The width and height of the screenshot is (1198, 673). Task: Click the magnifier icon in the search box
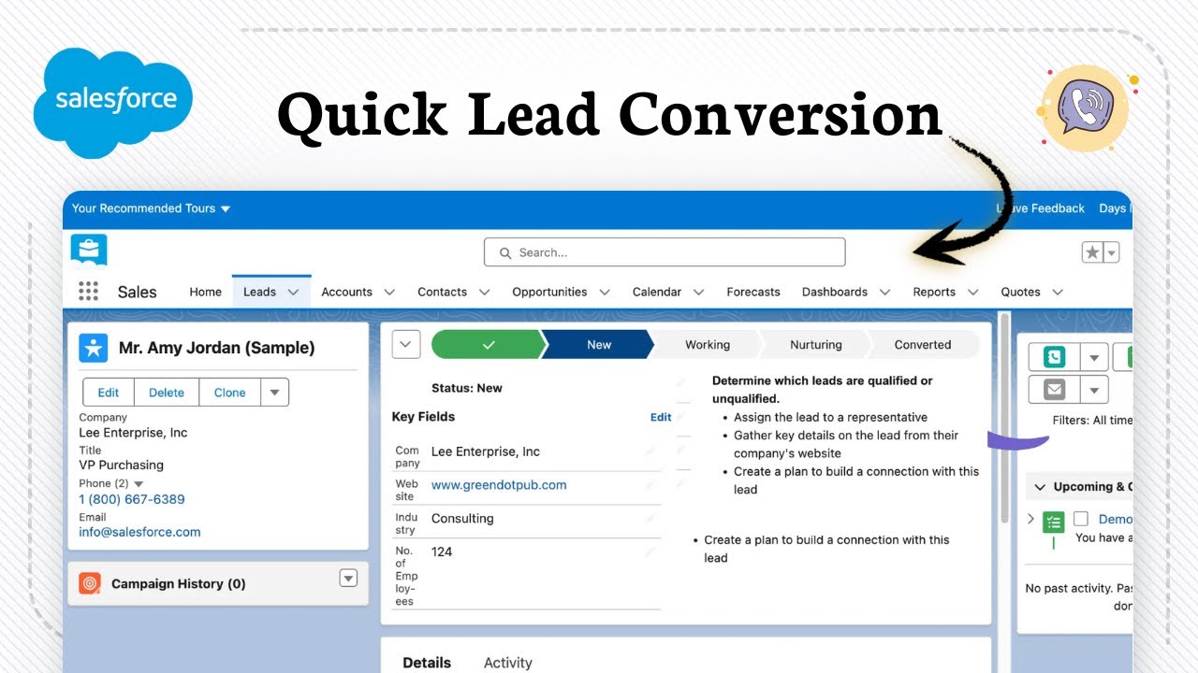click(x=505, y=252)
